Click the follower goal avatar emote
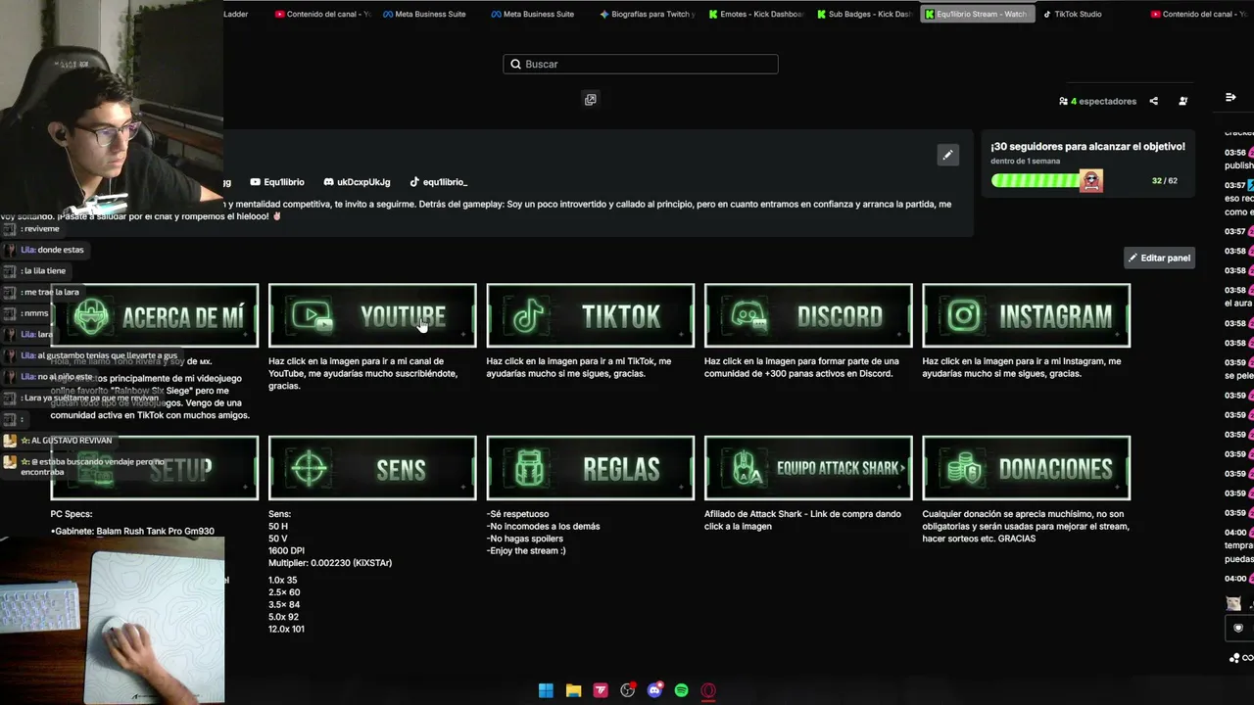The image size is (1254, 705). 1090,180
